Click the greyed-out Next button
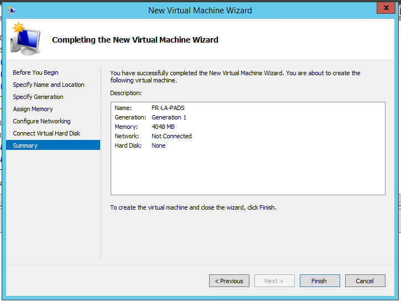 (274, 281)
